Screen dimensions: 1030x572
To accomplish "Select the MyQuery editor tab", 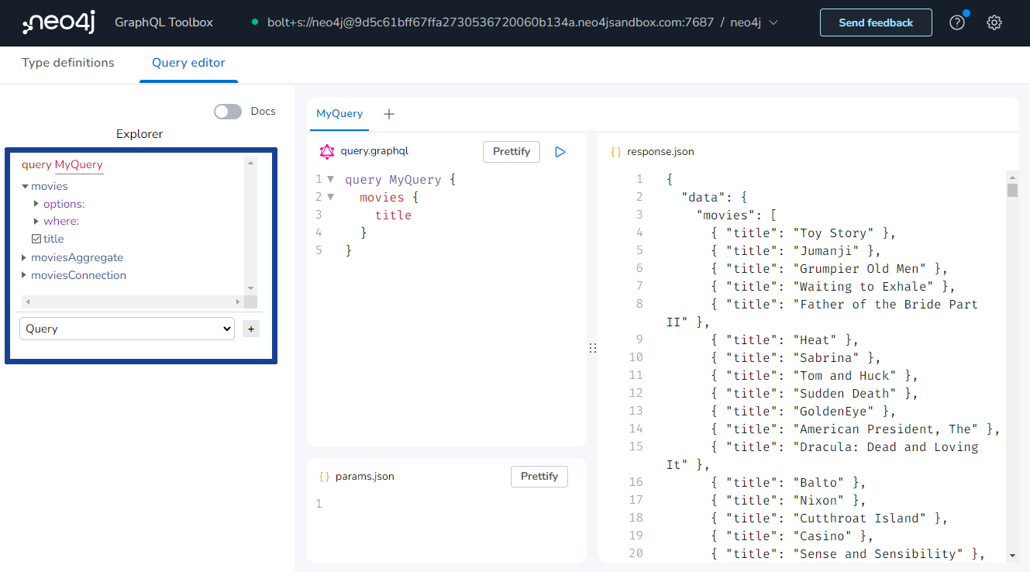I will [x=339, y=113].
